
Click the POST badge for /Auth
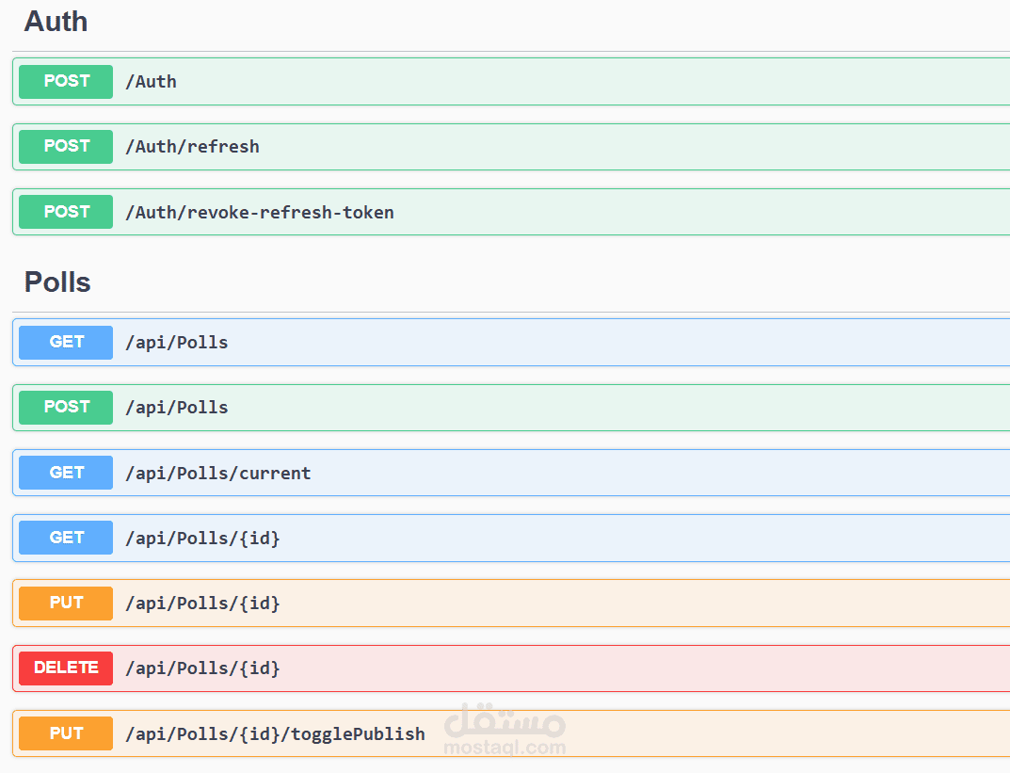pos(66,82)
